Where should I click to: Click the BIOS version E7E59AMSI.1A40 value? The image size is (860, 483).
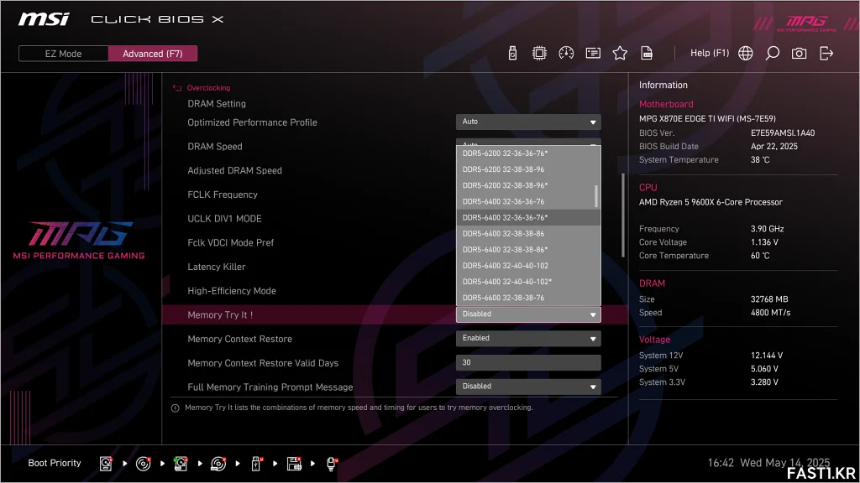coord(783,133)
